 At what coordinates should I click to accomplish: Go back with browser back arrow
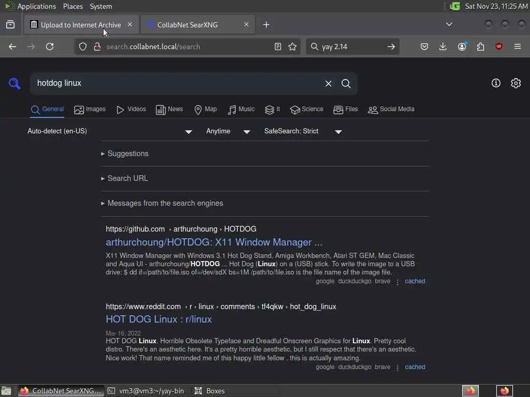point(12,47)
